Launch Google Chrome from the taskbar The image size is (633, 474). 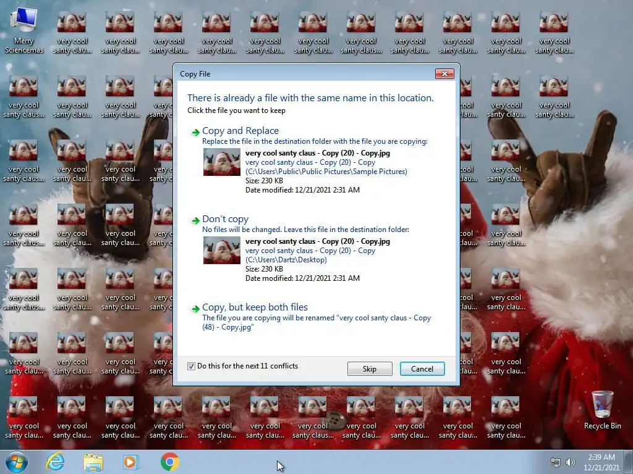tap(170, 462)
